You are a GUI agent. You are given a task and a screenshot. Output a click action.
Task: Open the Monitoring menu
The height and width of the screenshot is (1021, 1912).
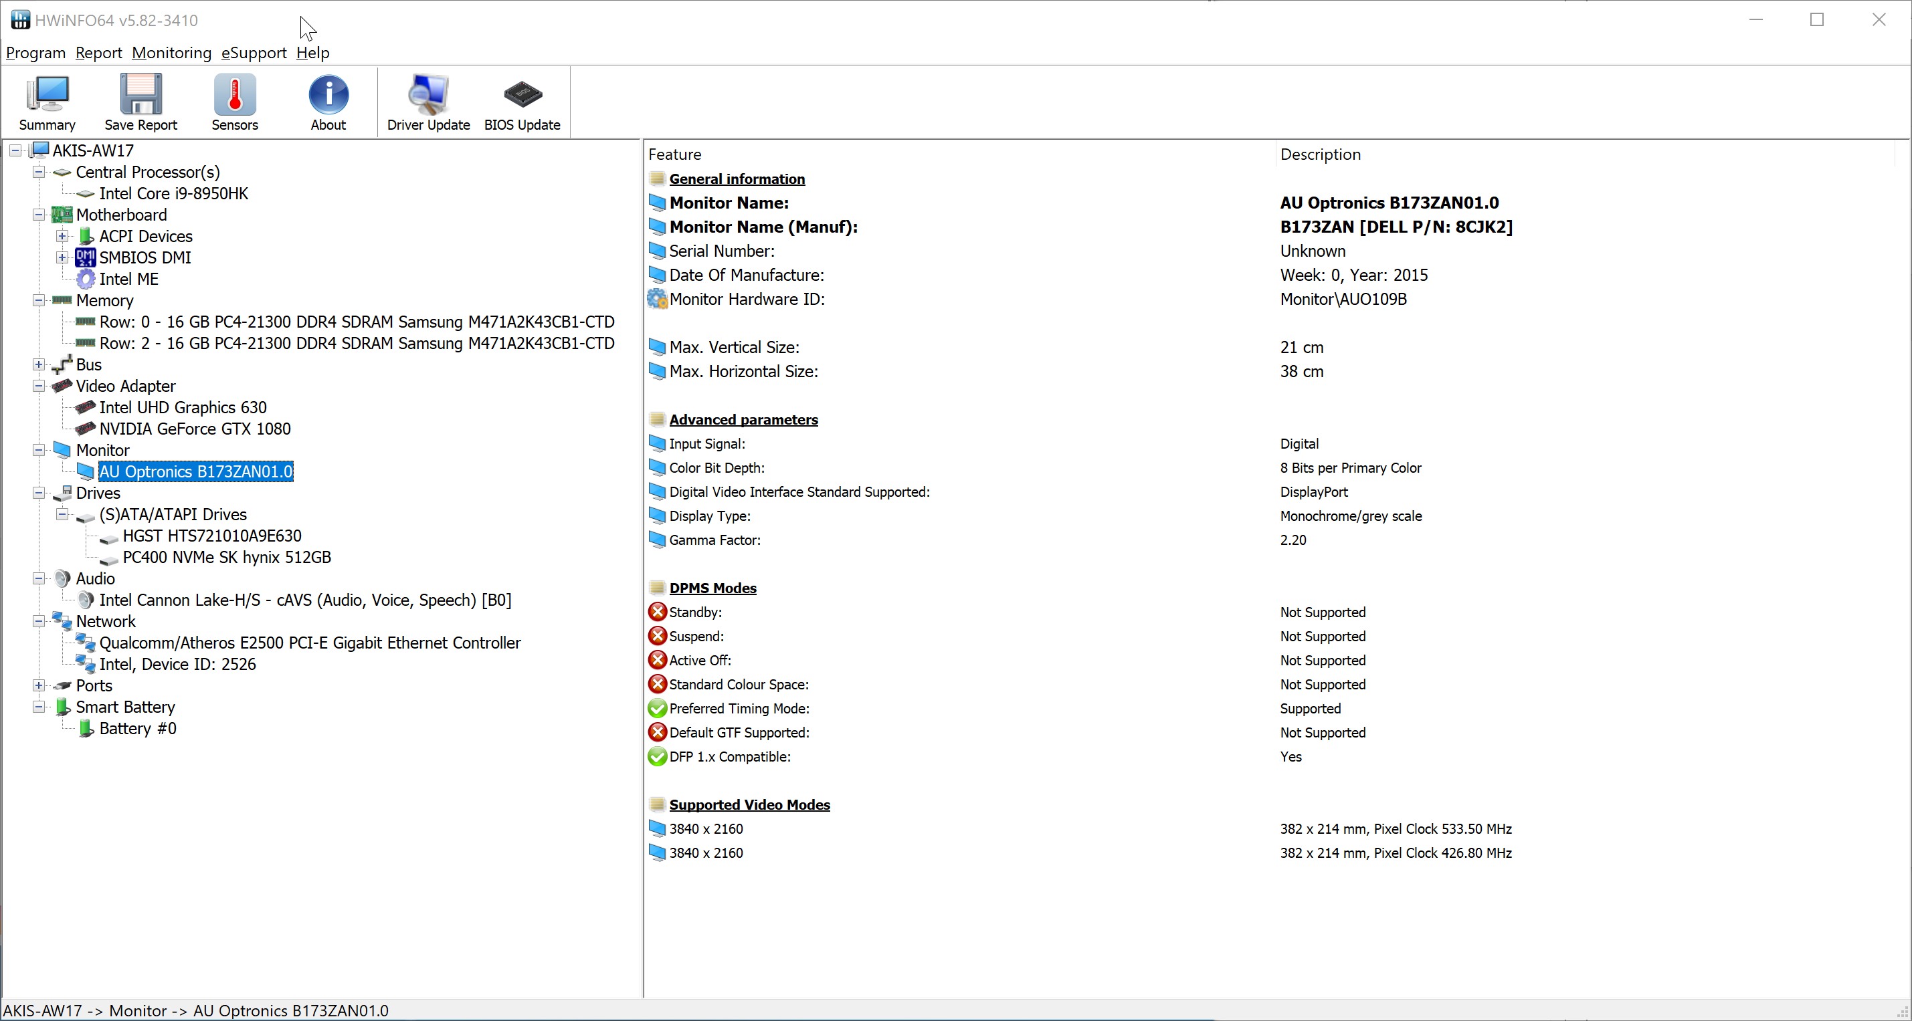pyautogui.click(x=171, y=53)
